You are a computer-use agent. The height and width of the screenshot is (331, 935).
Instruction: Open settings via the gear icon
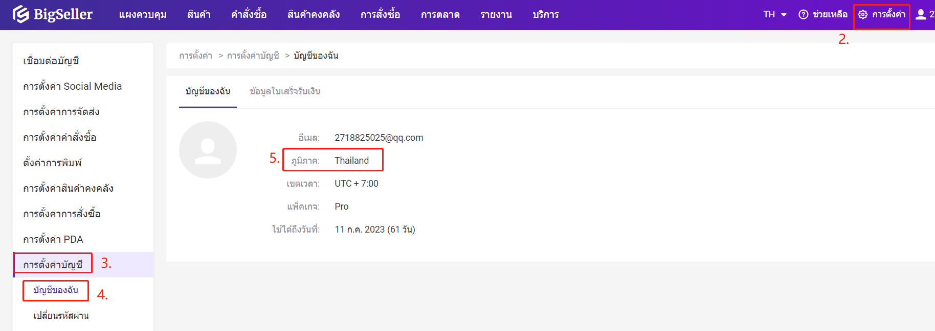click(x=863, y=14)
